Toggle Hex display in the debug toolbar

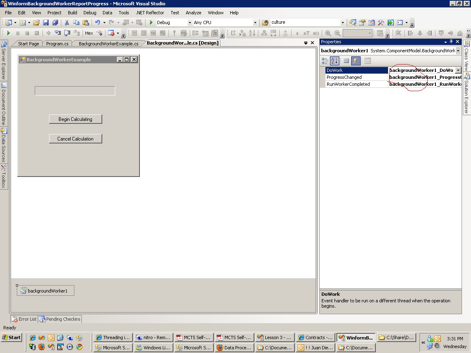point(89,33)
